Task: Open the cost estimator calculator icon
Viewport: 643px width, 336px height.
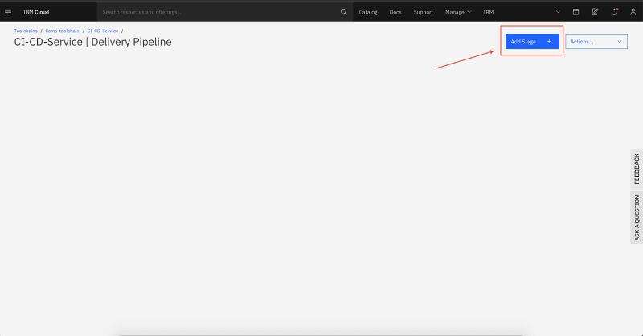Action: click(575, 12)
